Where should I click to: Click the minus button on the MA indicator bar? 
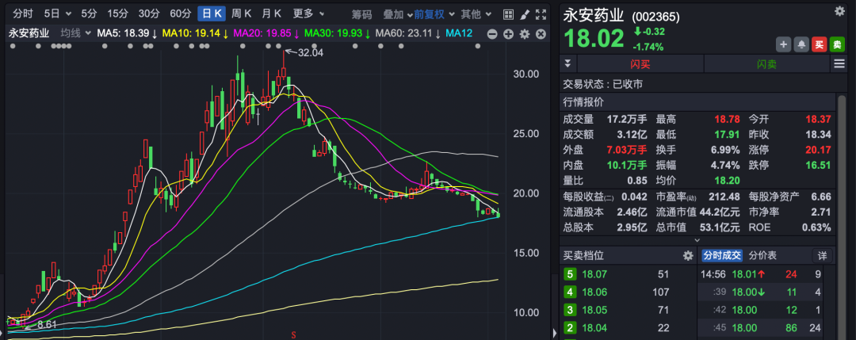tap(491, 33)
